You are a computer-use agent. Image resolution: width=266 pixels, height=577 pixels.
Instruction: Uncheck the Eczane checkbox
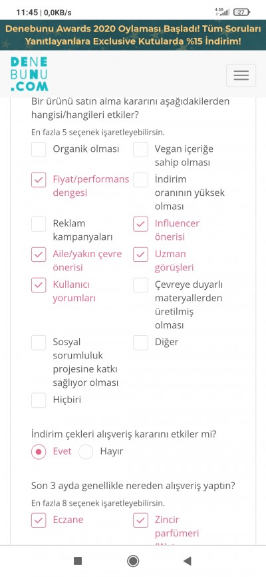(x=39, y=520)
